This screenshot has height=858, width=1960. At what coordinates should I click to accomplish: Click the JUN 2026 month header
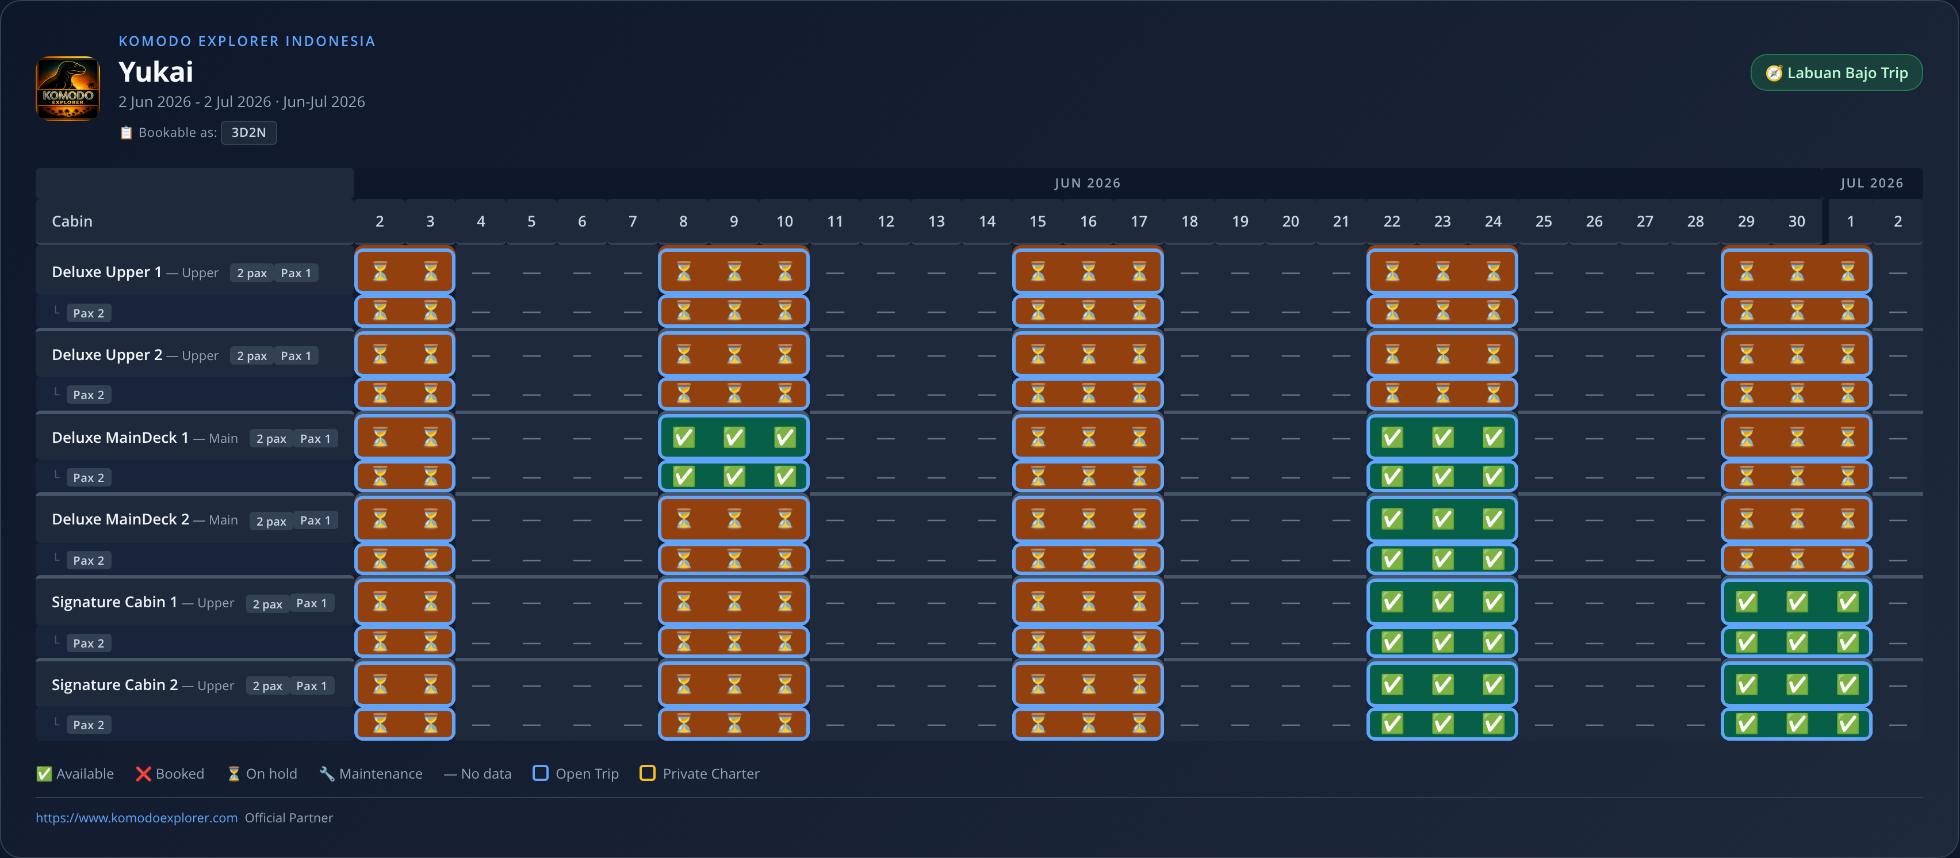click(1088, 183)
